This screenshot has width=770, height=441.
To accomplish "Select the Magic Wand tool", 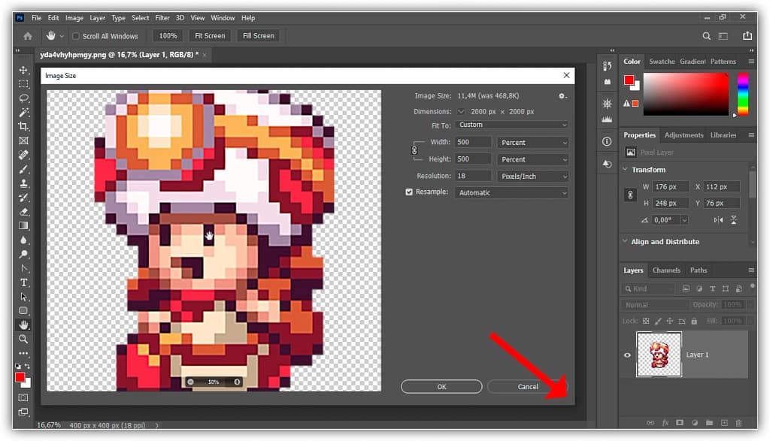I will pyautogui.click(x=23, y=113).
